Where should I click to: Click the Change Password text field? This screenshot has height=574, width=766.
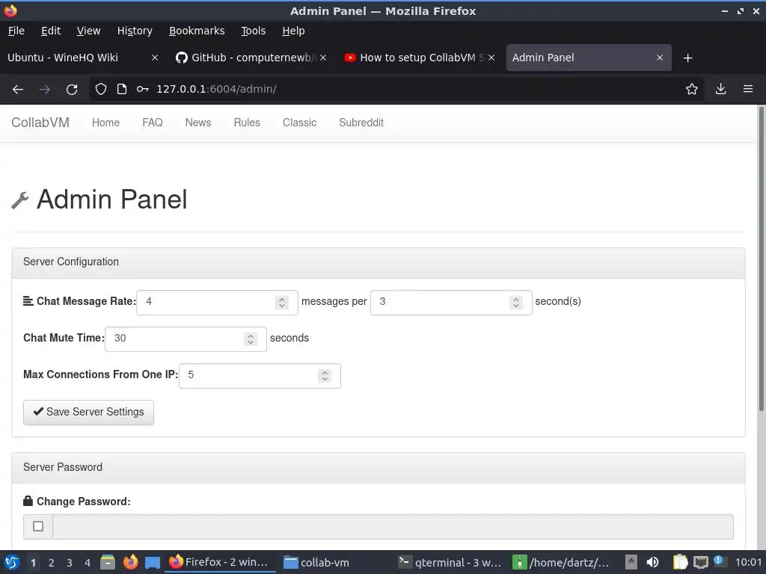[393, 527]
